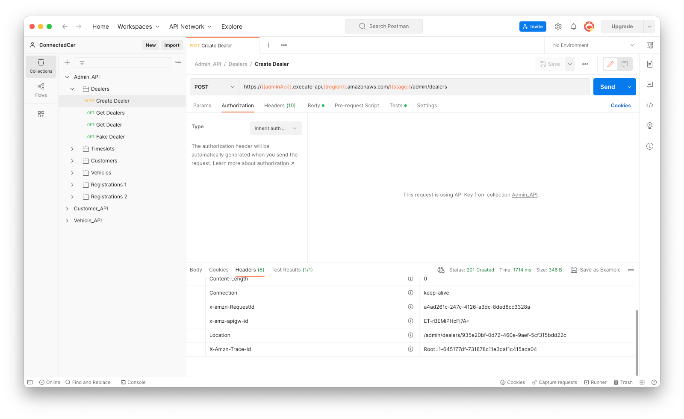
Task: Open the request Info pane icon
Action: pos(650,146)
